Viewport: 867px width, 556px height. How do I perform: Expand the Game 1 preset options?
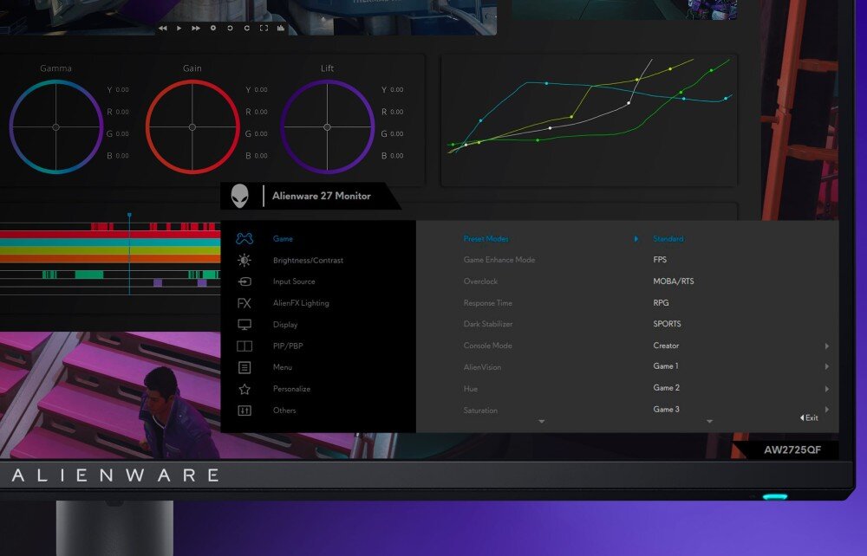coord(665,366)
